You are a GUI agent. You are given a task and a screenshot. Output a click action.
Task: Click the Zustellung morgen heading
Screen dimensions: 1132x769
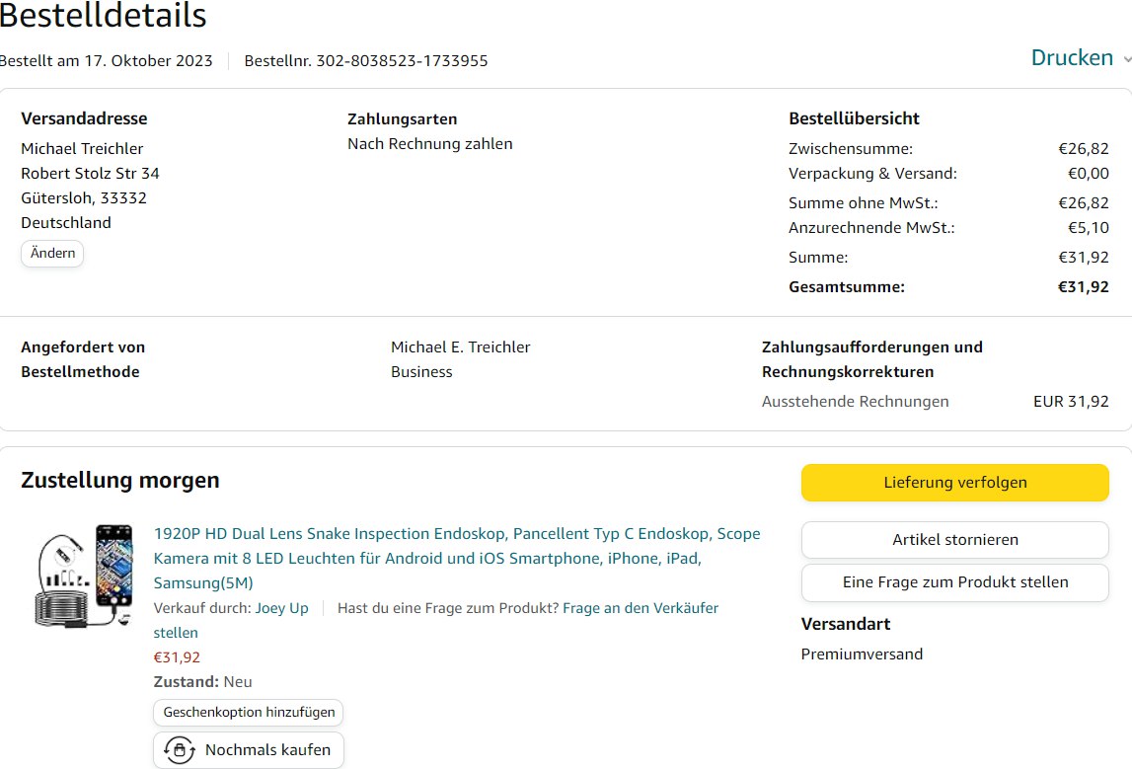tap(120, 481)
